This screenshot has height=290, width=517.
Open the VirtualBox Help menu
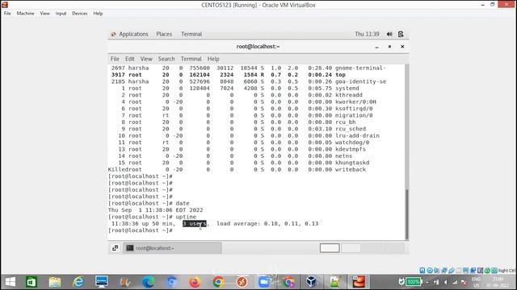pos(98,14)
